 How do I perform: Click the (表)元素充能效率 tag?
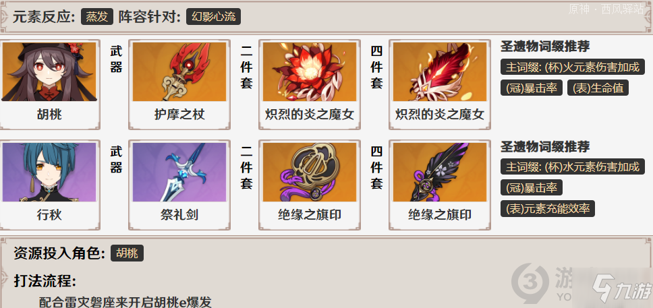point(548,208)
